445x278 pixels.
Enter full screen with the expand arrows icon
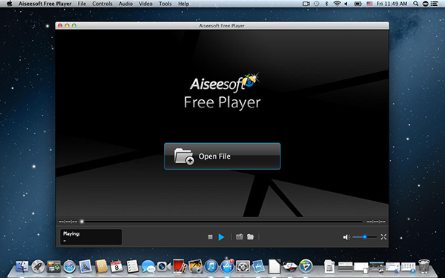pyautogui.click(x=383, y=237)
